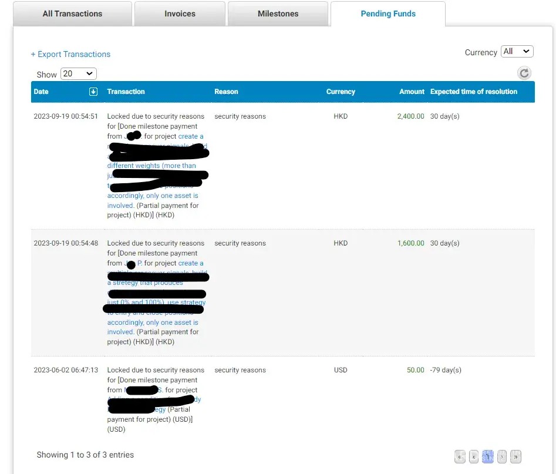Viewport: 556px width, 474px height.
Task: Click the sort arrow icon in Date column
Action: point(93,92)
